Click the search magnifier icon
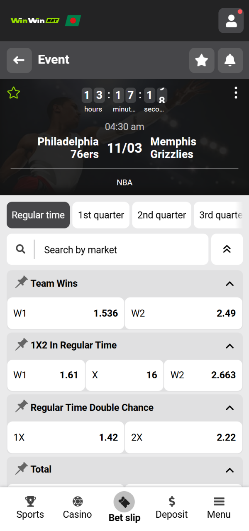 20,249
